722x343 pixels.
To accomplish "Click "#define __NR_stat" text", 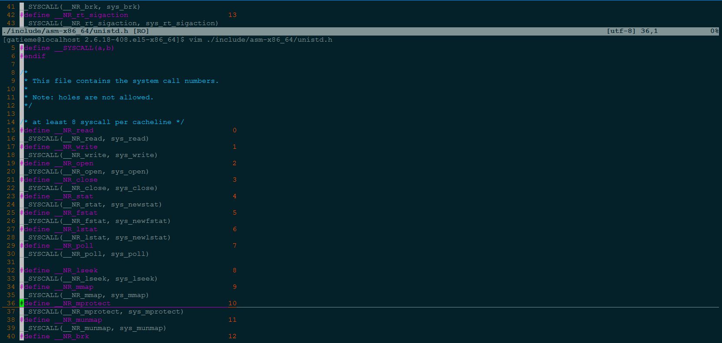I will pos(56,196).
